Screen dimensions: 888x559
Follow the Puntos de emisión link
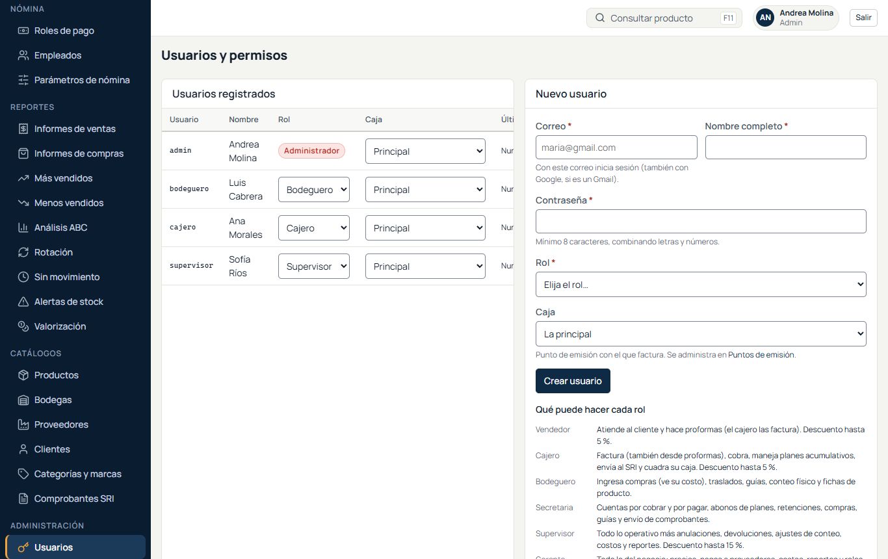click(761, 355)
